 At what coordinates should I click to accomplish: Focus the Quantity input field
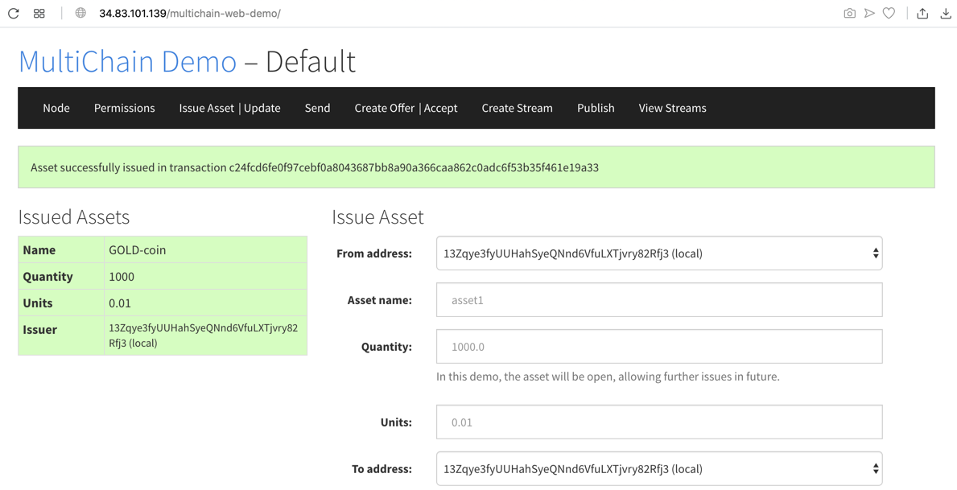[658, 347]
